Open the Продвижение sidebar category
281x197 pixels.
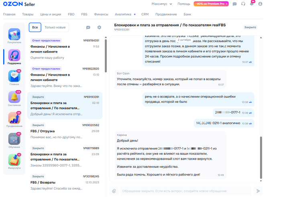[14, 119]
